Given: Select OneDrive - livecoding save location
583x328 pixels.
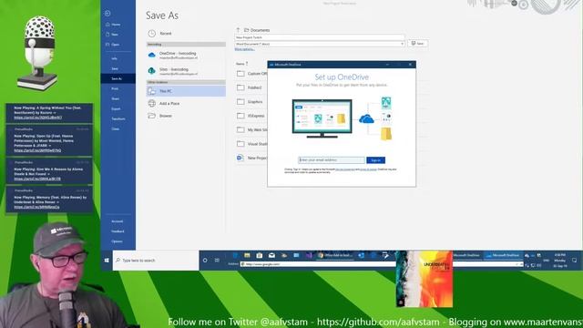Looking at the screenshot, I should coord(186,56).
